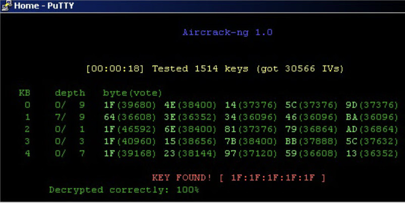Select byte 6E(38400) in KB row 2

pos(190,129)
